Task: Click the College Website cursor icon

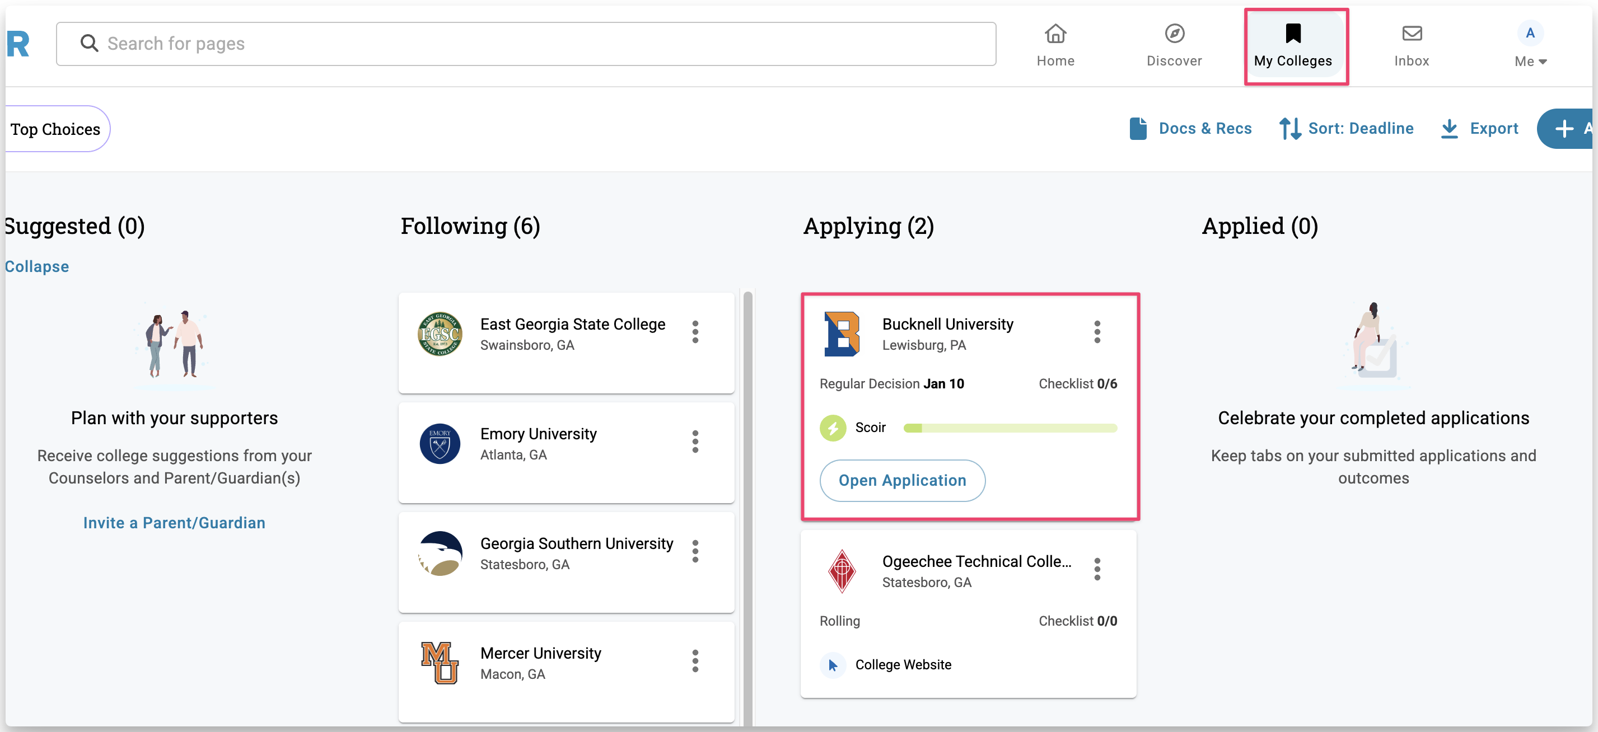Action: (833, 665)
